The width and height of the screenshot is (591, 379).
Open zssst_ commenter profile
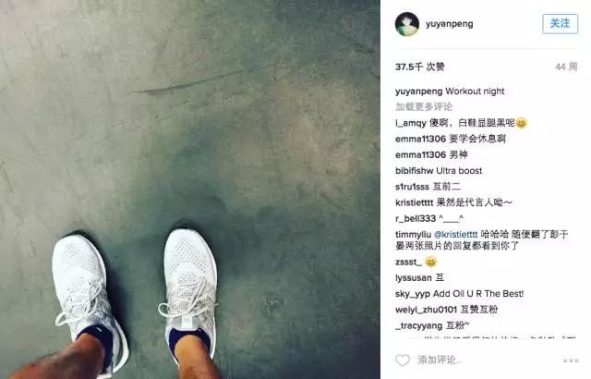408,262
